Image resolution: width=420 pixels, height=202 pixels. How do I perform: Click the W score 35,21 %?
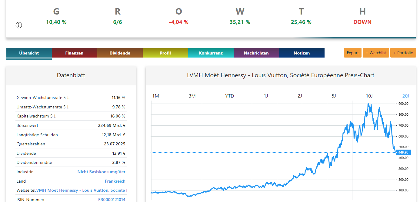click(x=240, y=22)
